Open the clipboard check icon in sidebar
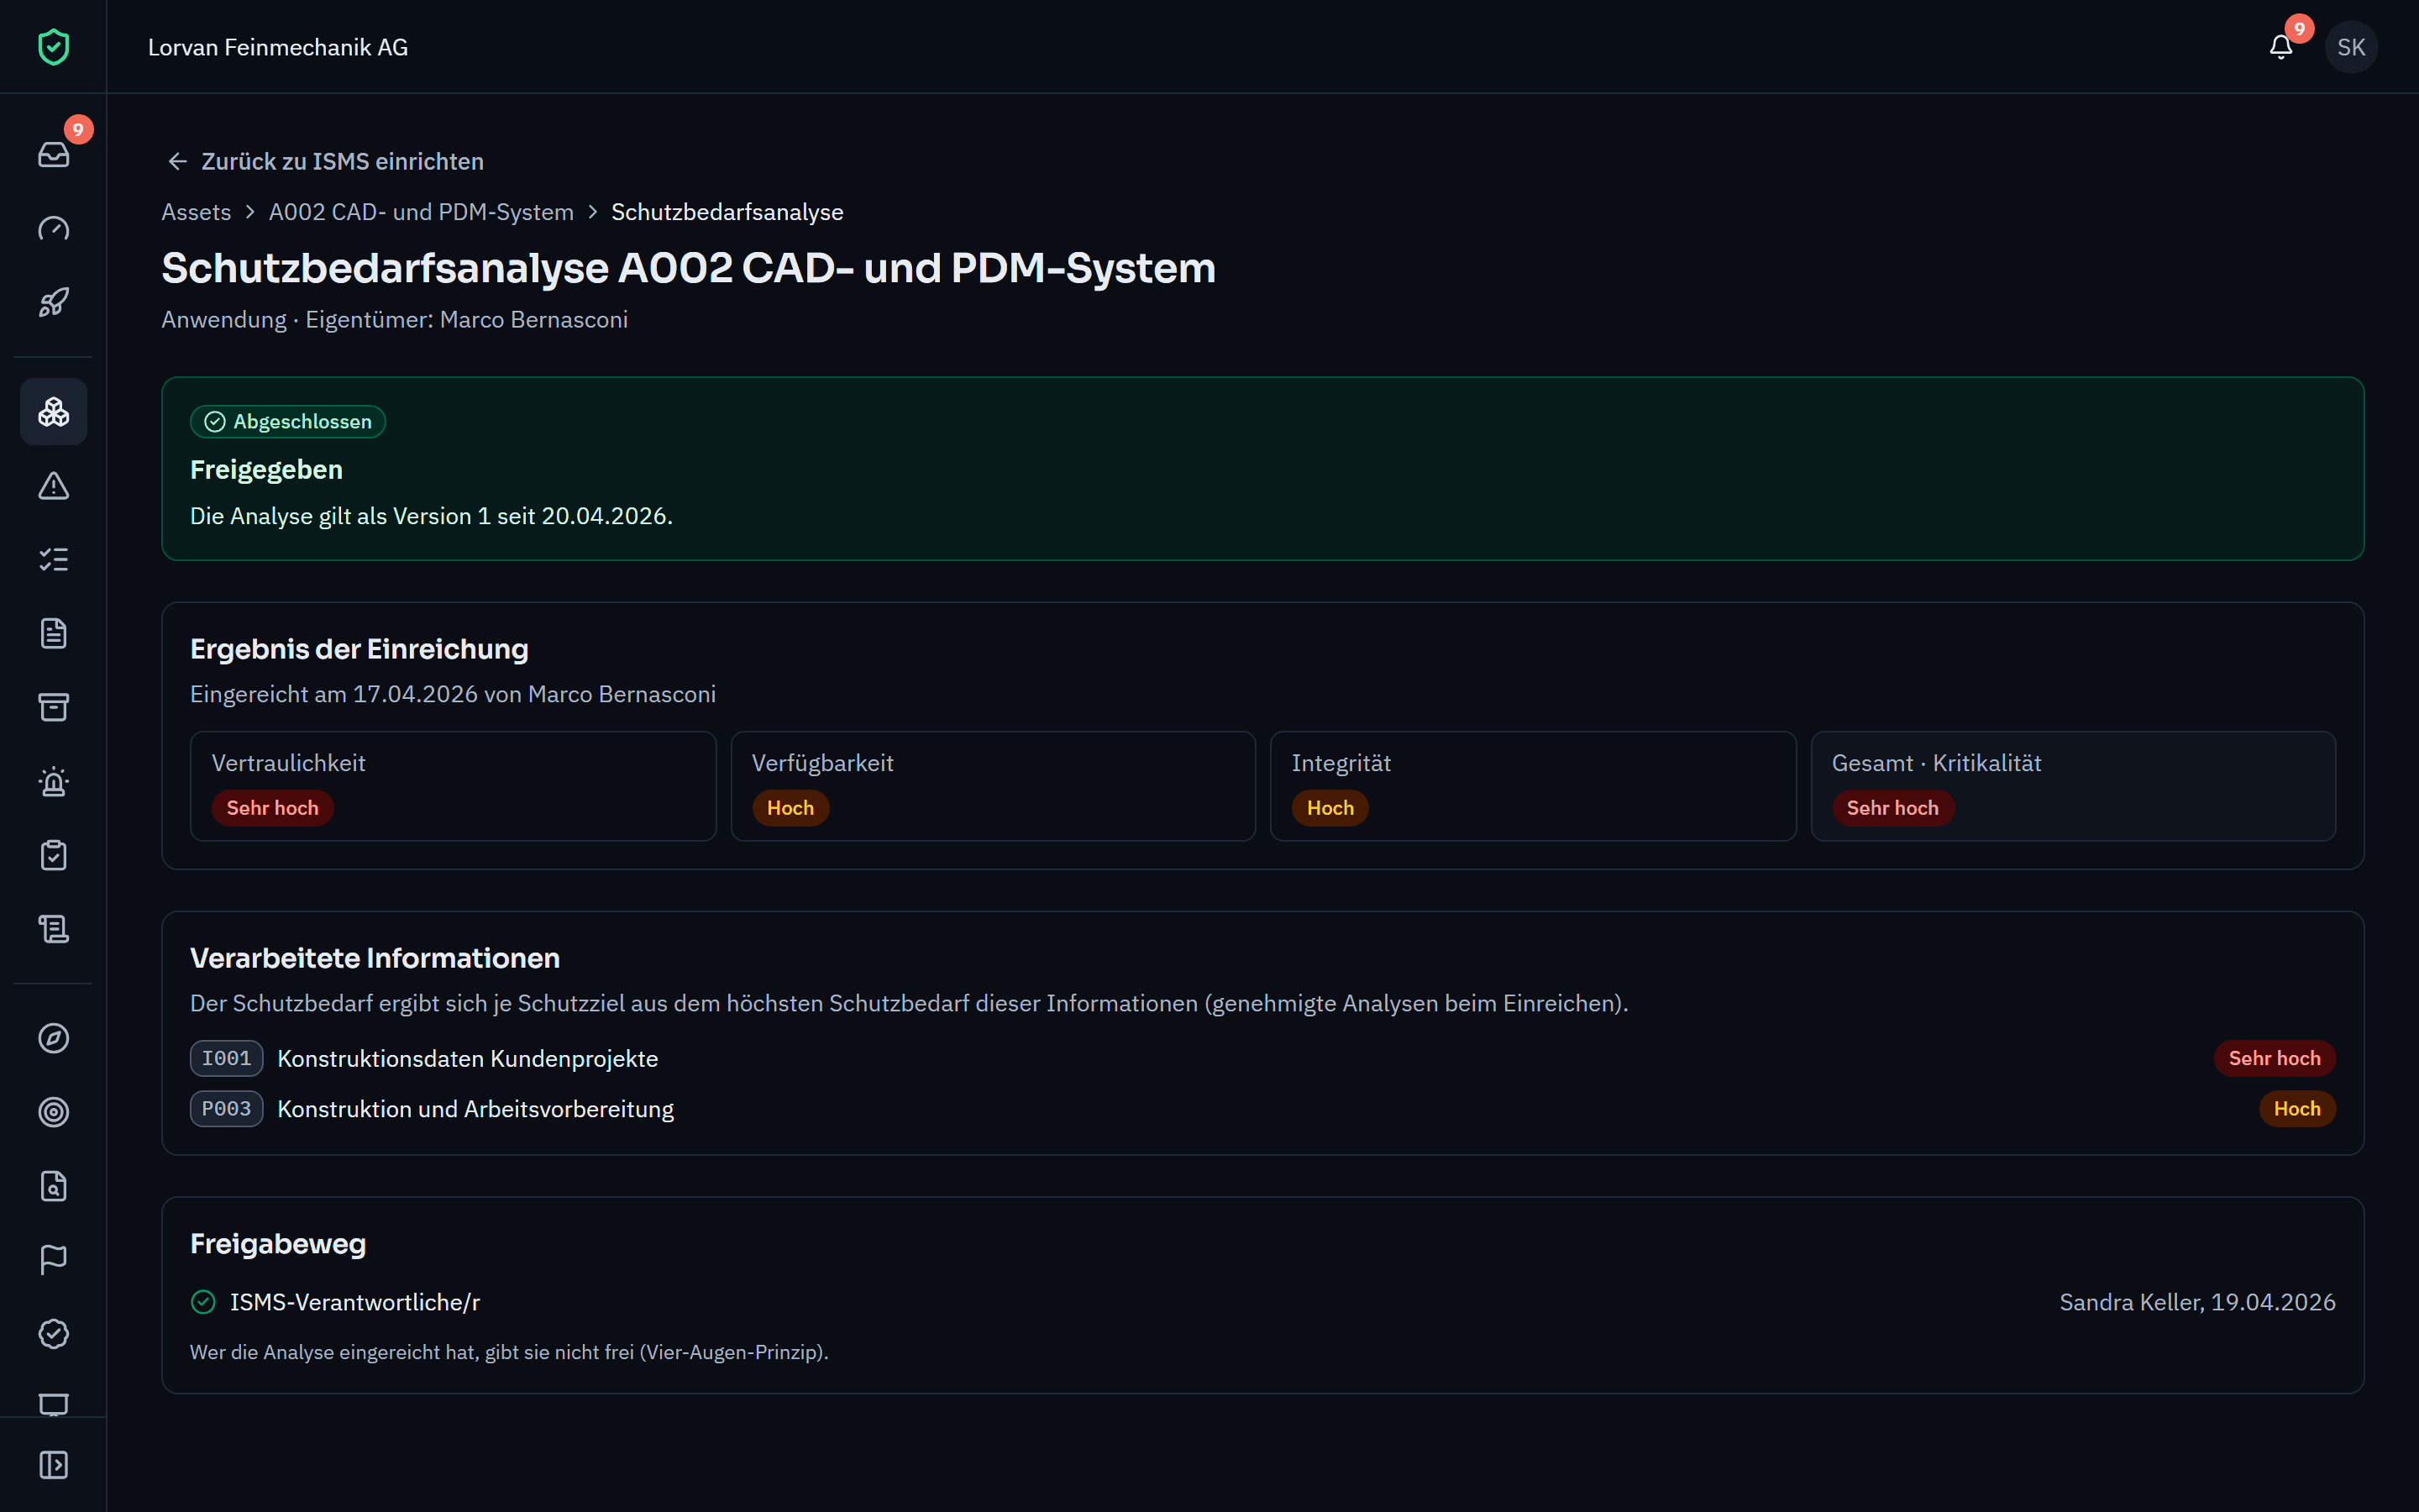This screenshot has height=1512, width=2419. 53,855
